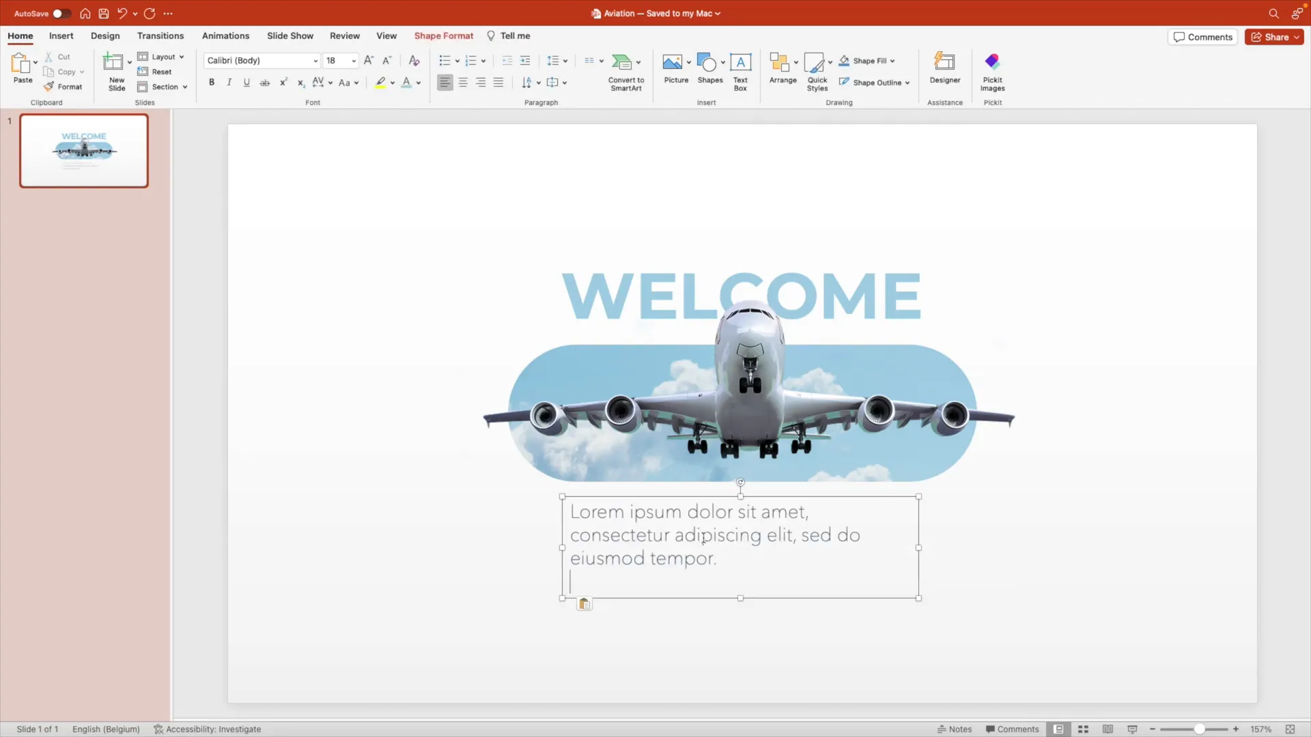1311x737 pixels.
Task: Apply subscript formatting
Action: click(x=300, y=83)
